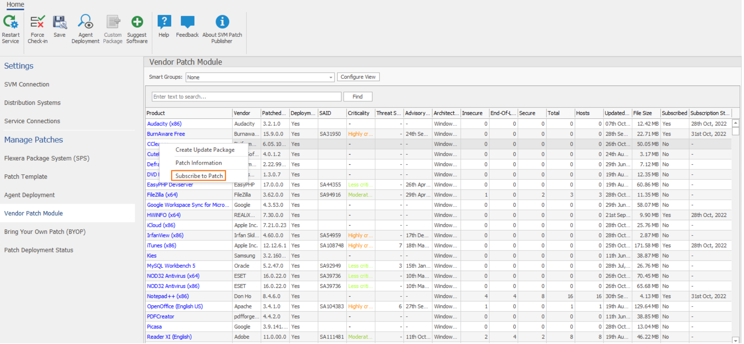
Task: Sort by the Insecure column header
Action: 475,113
